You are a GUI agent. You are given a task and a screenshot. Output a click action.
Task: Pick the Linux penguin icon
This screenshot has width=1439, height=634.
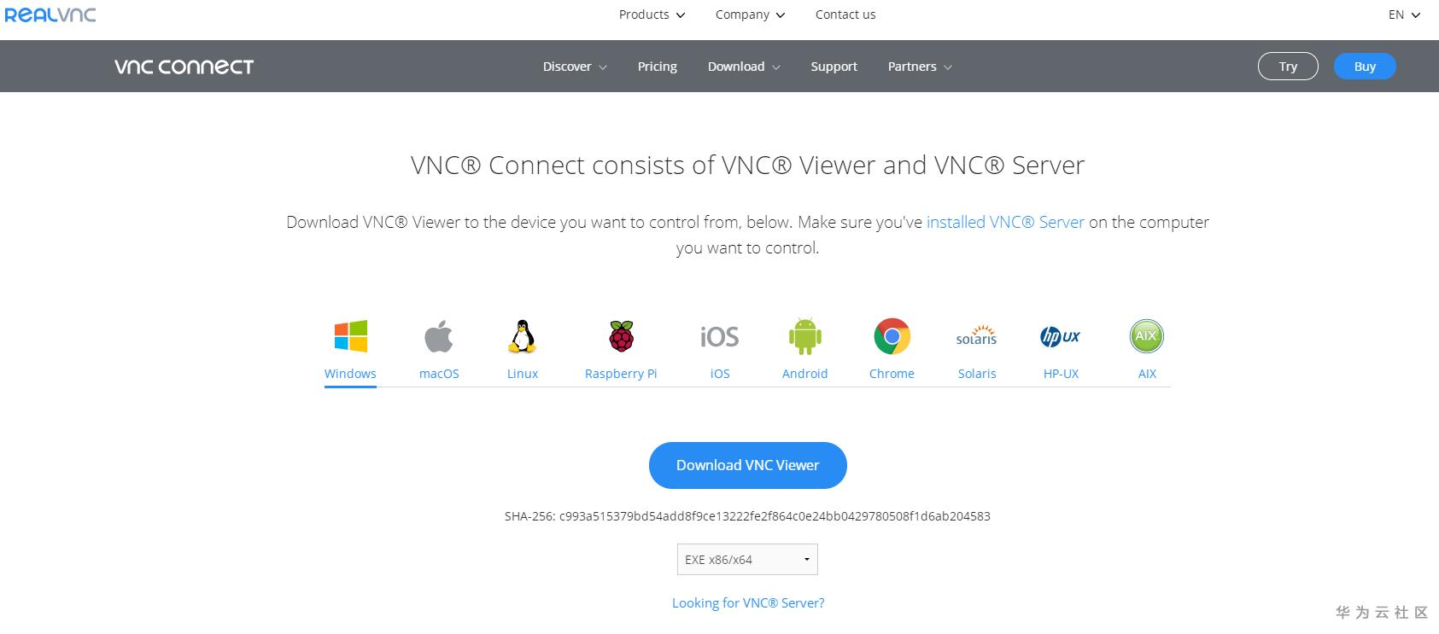pos(522,336)
